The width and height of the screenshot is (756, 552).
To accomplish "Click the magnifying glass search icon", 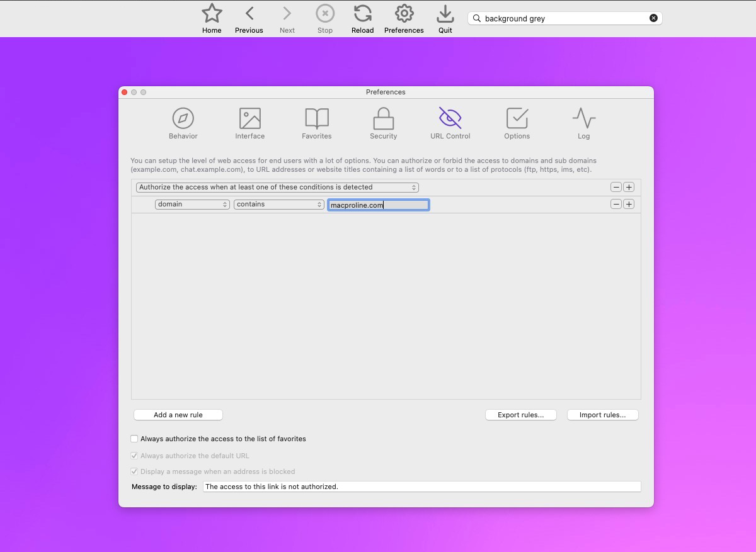I will point(477,18).
